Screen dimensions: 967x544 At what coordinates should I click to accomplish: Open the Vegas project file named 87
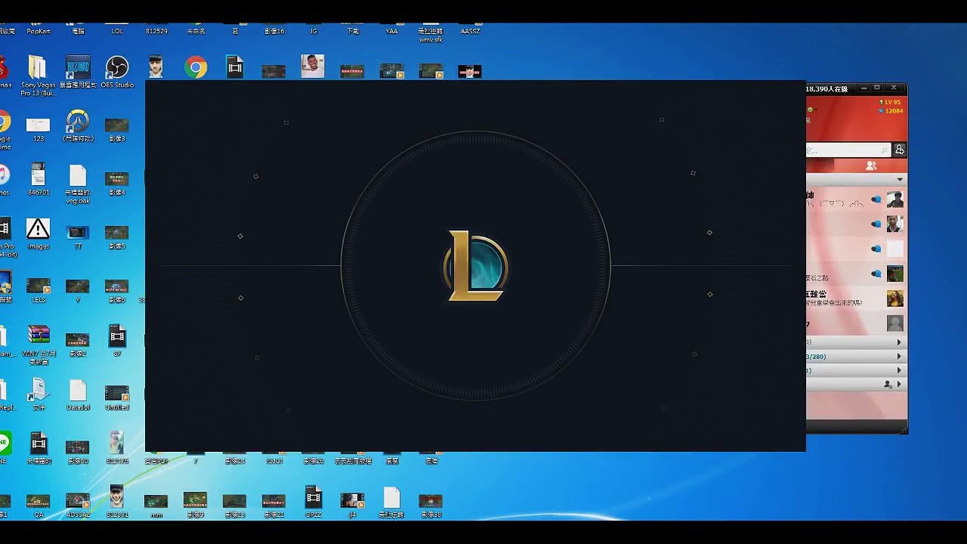pyautogui.click(x=116, y=340)
